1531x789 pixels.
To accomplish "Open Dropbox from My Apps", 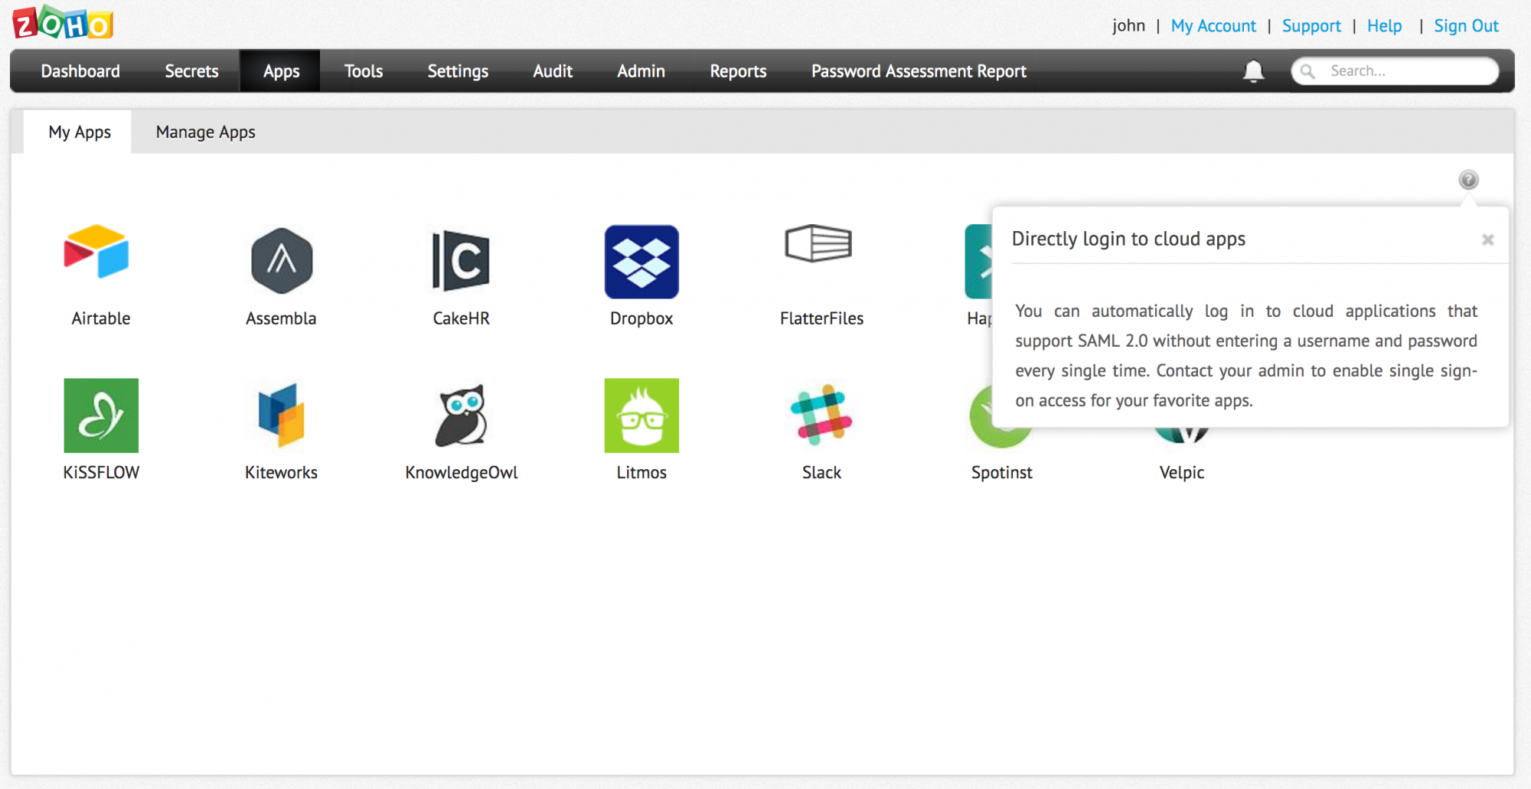I will point(641,261).
